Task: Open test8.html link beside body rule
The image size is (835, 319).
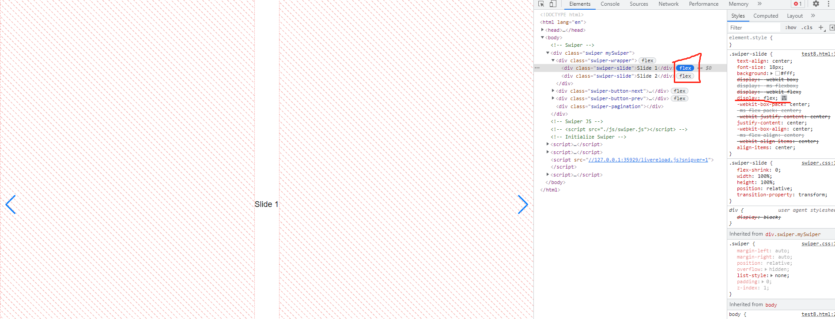Action: click(818, 314)
